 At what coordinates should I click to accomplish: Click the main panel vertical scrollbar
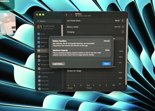click(x=126, y=51)
